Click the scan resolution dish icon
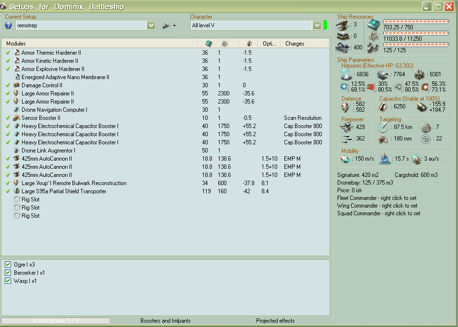Screen dimensions: 458x327 (x=383, y=139)
